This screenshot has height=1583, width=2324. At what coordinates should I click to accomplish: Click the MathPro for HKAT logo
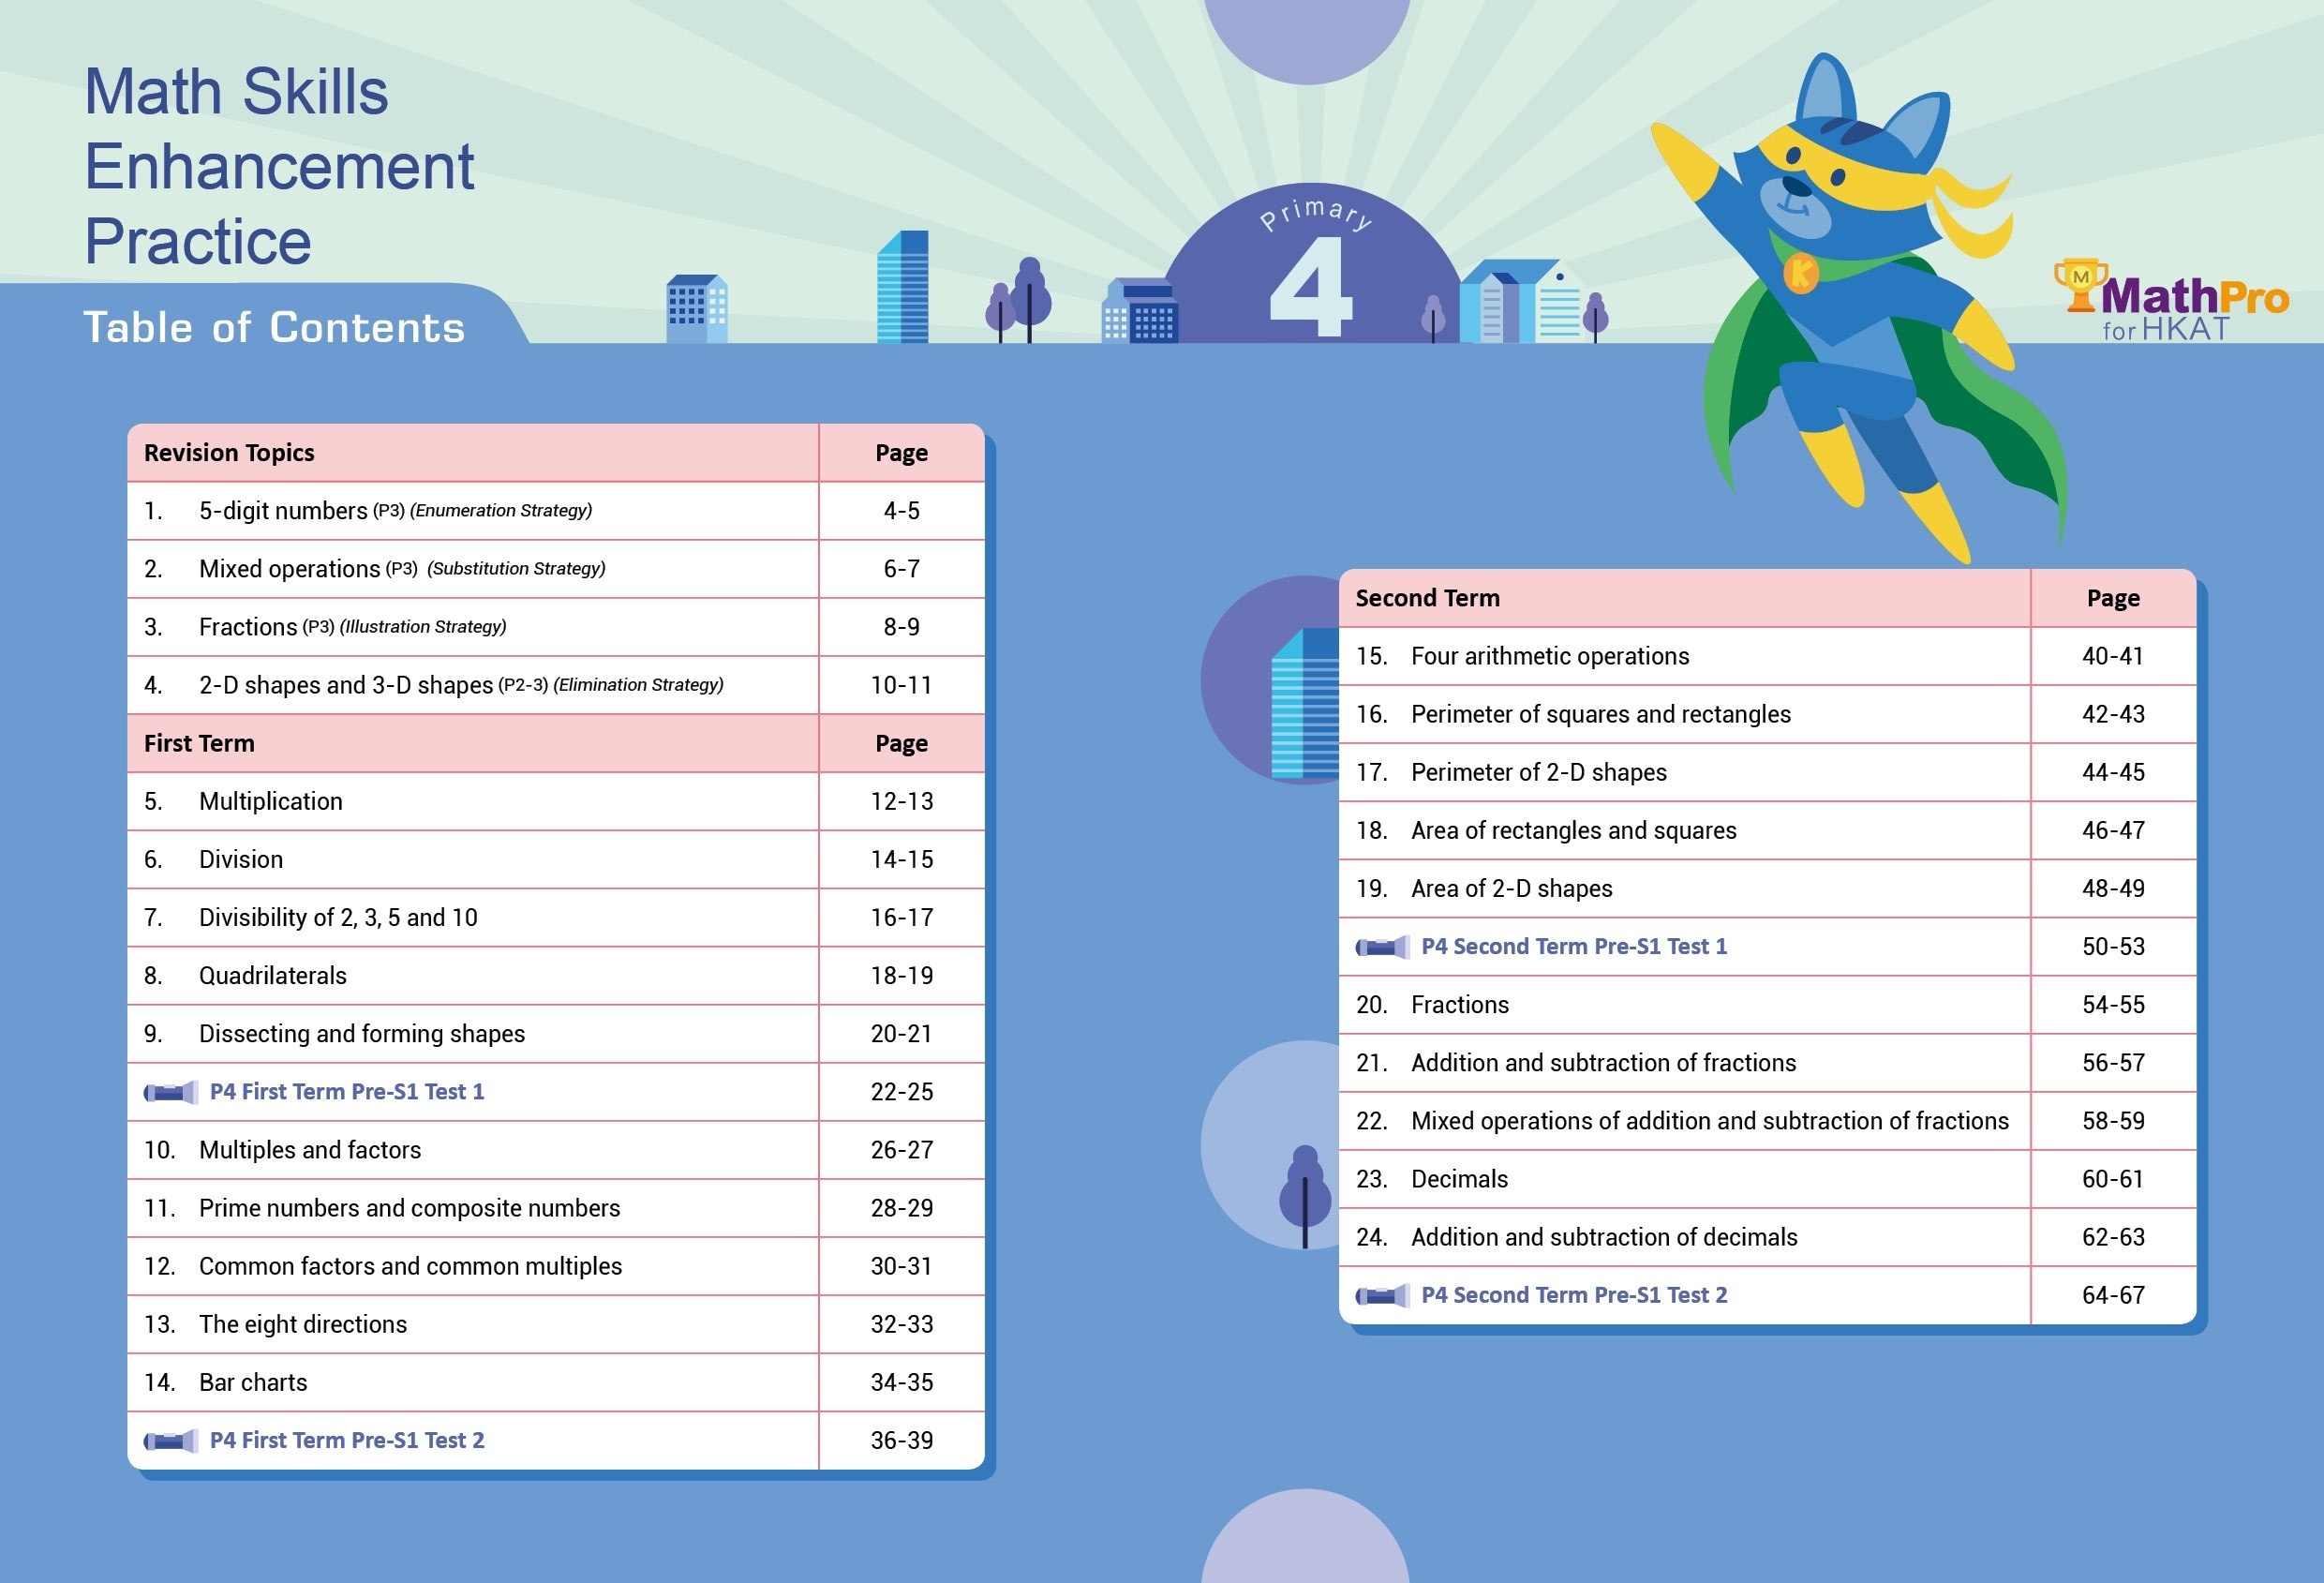point(2171,301)
